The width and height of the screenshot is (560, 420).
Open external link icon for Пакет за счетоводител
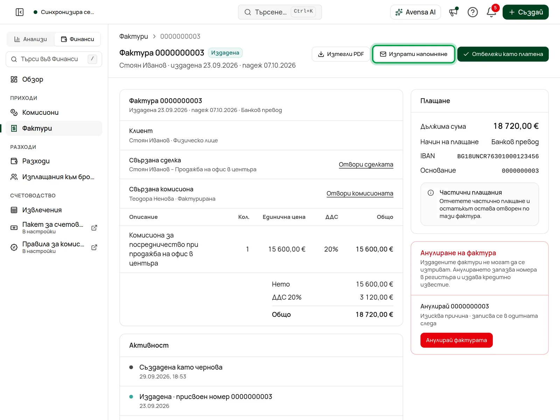coord(94,228)
